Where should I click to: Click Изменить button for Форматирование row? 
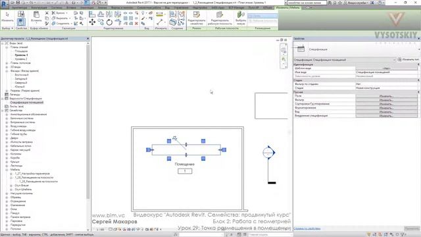click(x=386, y=108)
